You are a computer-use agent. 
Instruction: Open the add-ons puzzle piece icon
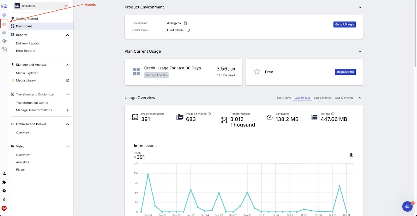click(4, 182)
